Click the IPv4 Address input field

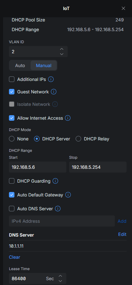[62, 221]
